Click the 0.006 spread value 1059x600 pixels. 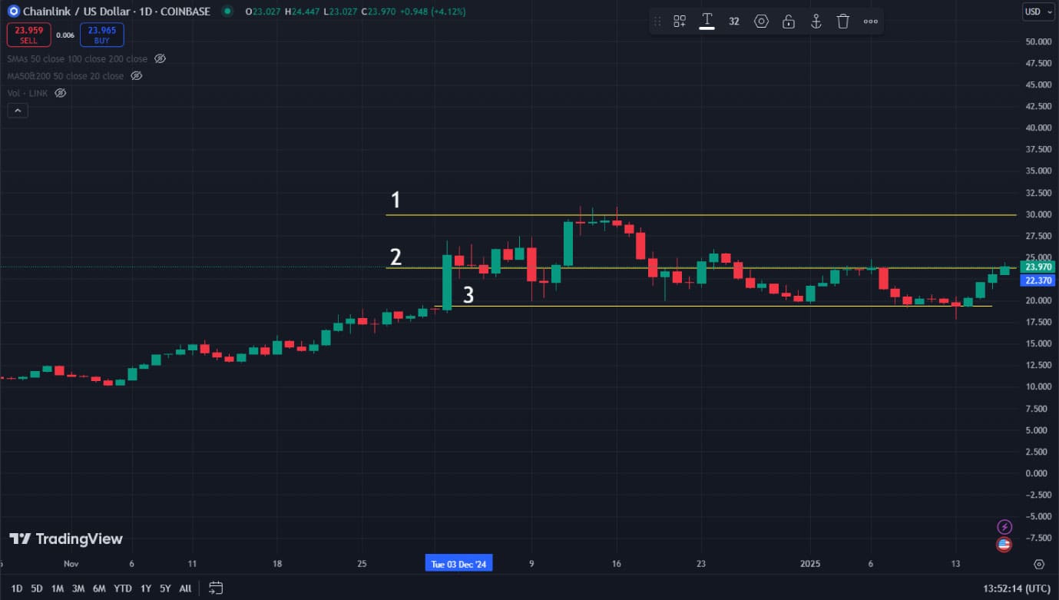65,35
